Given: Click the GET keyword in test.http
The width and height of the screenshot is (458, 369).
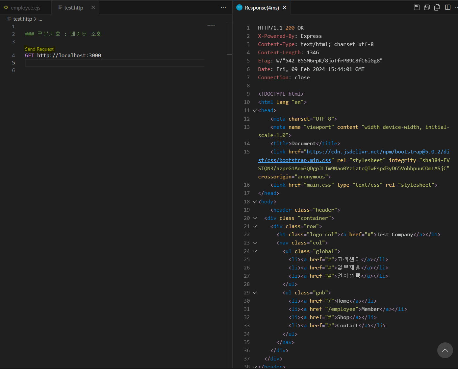Looking at the screenshot, I should tap(30, 55).
